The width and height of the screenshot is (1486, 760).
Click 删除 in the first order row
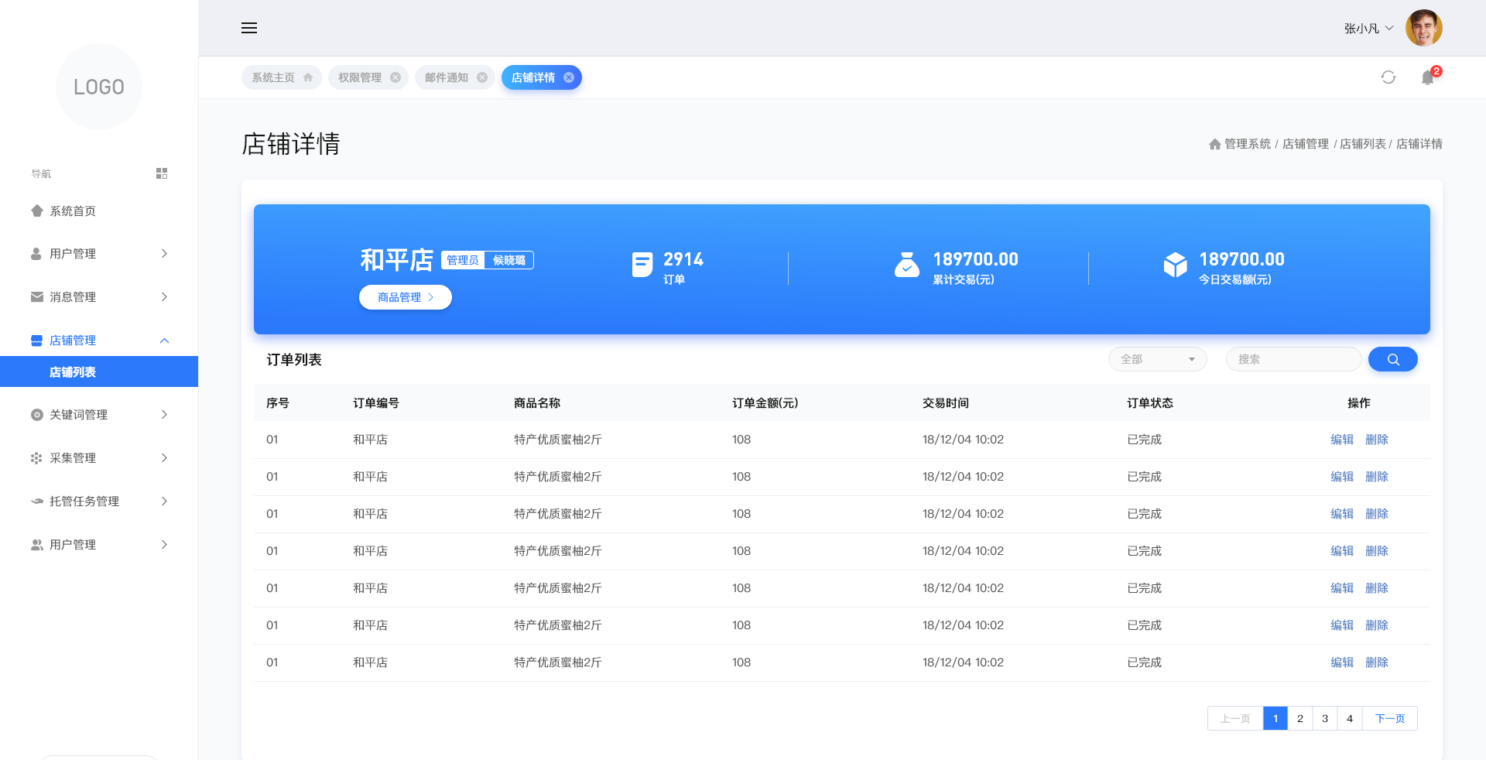[1377, 440]
